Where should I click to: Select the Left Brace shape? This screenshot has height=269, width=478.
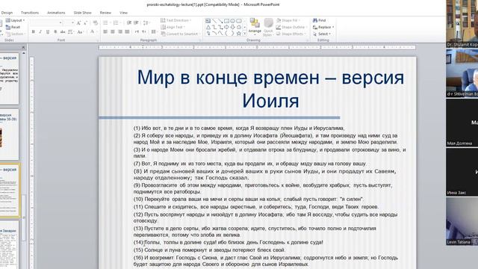tap(226, 33)
